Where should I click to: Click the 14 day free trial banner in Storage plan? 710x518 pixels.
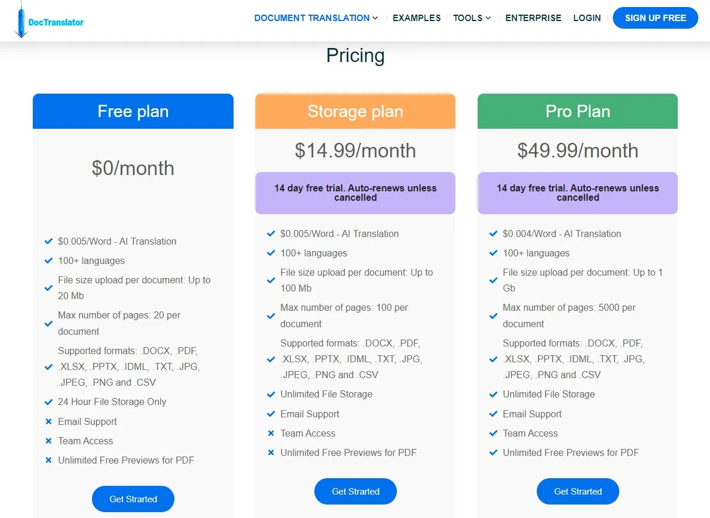click(355, 193)
